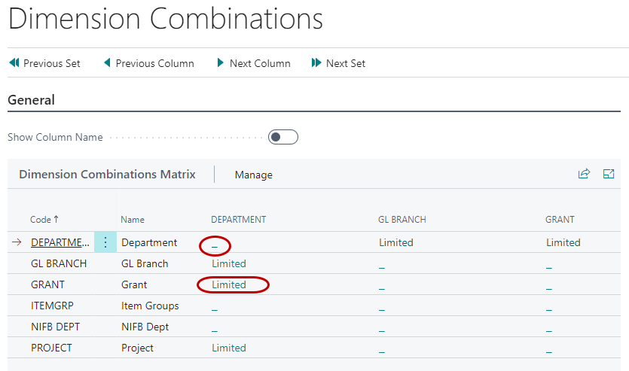Click Limited in Project row, DEPARTMENT column

coord(229,348)
